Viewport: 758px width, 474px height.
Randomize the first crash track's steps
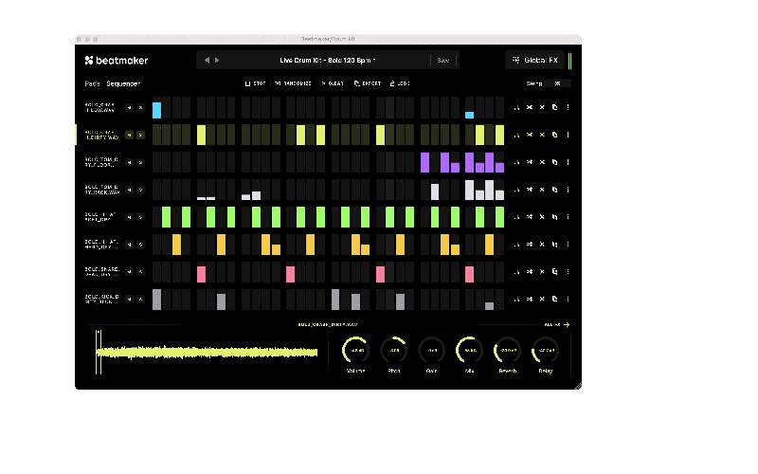530,108
